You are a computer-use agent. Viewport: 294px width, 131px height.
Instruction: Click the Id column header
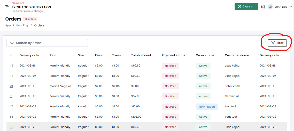(x=11, y=55)
